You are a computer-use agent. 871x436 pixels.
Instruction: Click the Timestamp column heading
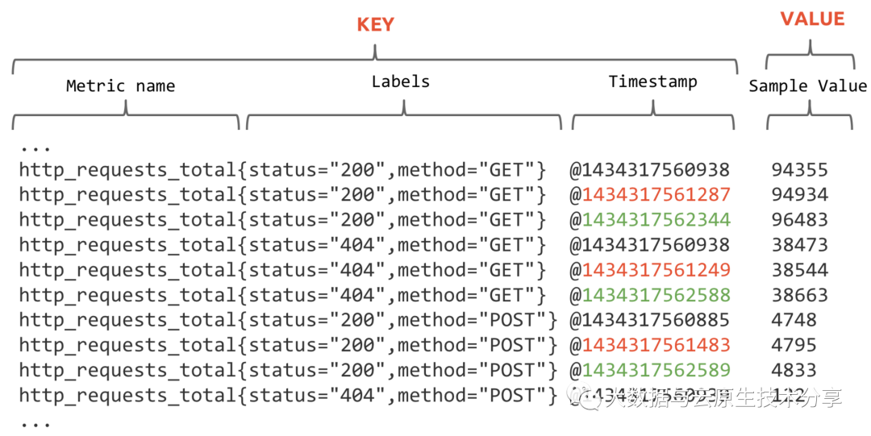click(x=652, y=81)
